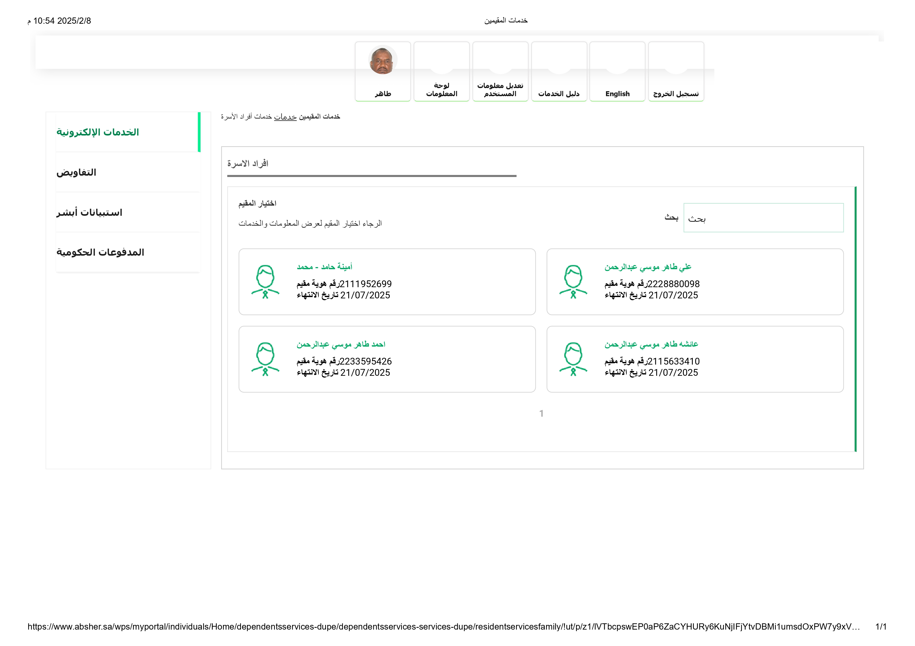Screen dimensions: 915x646
Task: Click the avatar icon for أمينة حامد
Action: 265,282
